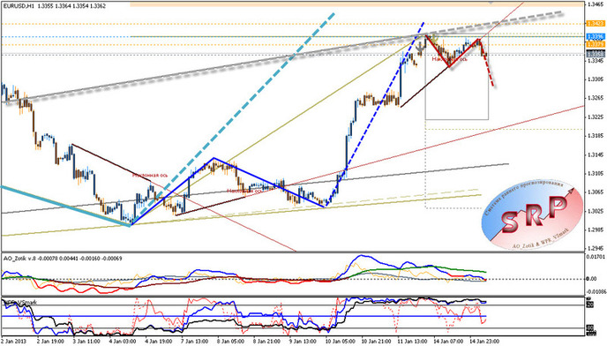Click the 1.3185 price scale value
The width and height of the screenshot is (607, 346).
pos(596,136)
